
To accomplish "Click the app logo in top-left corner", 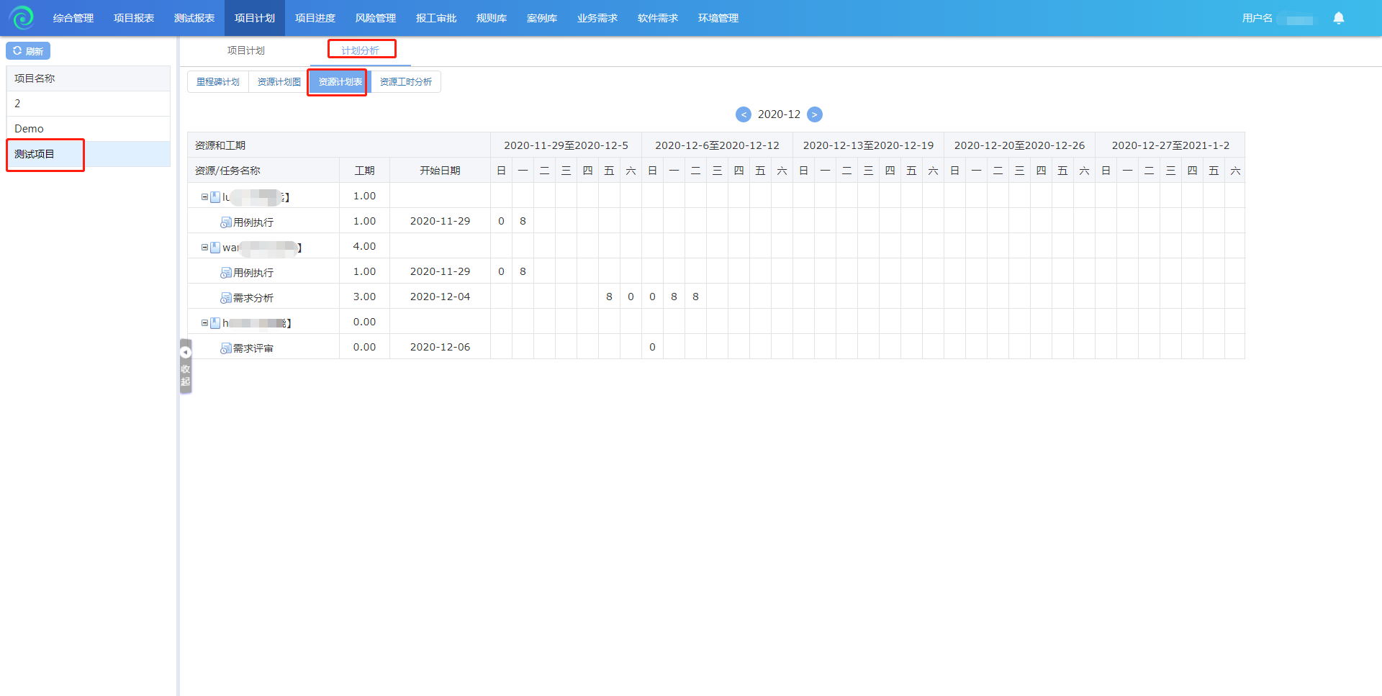I will click(x=22, y=17).
